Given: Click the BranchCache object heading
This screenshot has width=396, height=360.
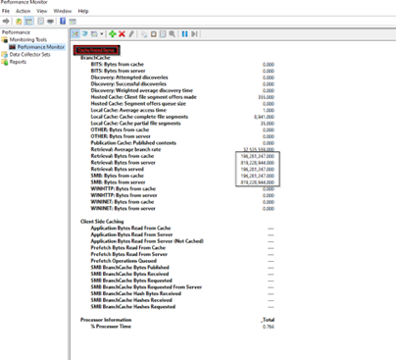Looking at the screenshot, I should pyautogui.click(x=95, y=58).
